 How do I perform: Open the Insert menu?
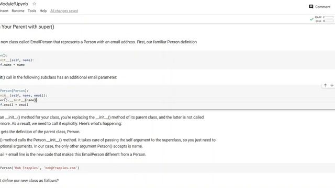(4, 11)
